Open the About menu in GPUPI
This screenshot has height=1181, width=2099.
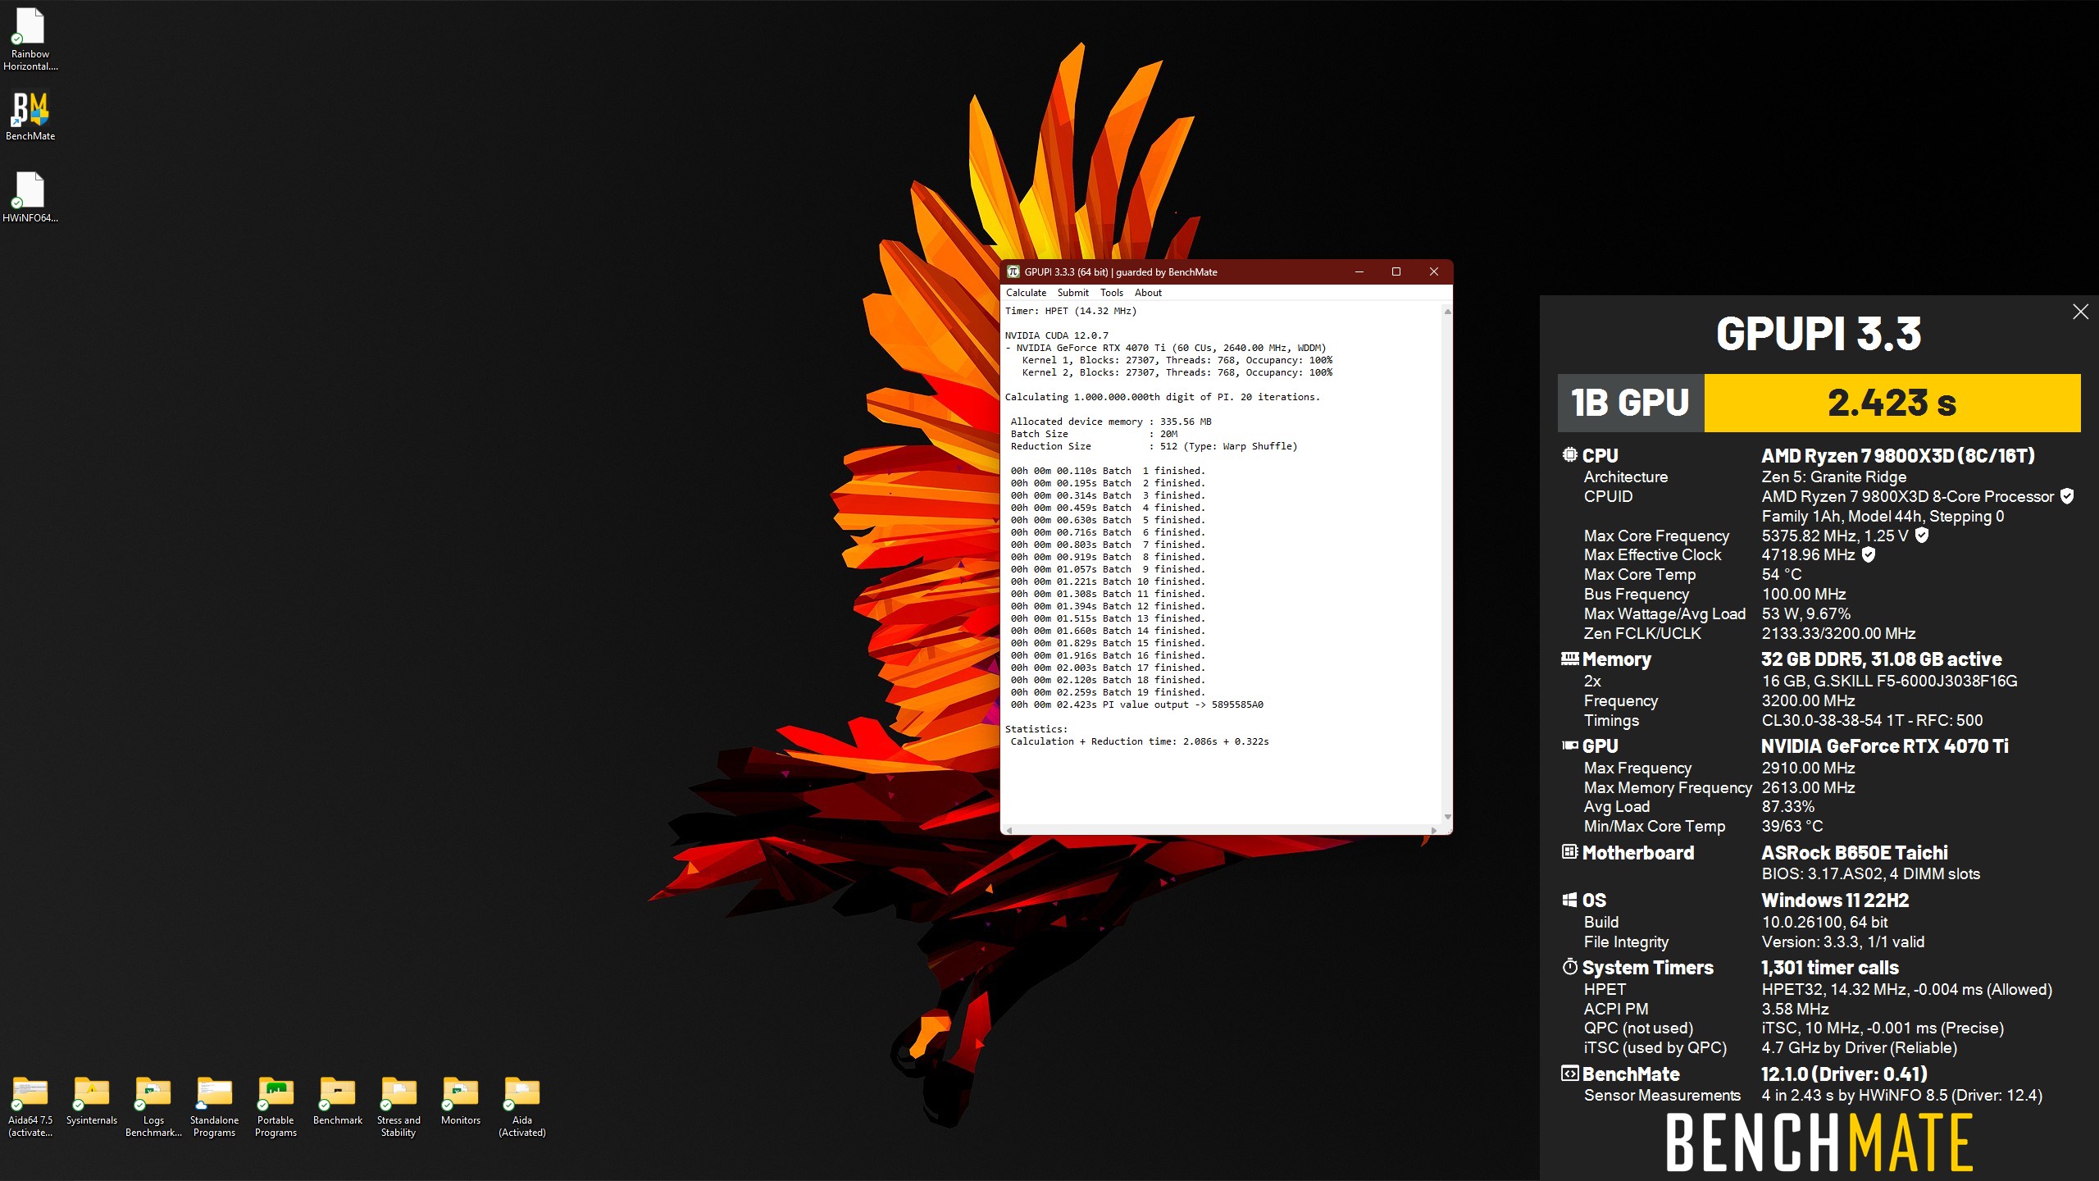(x=1148, y=293)
